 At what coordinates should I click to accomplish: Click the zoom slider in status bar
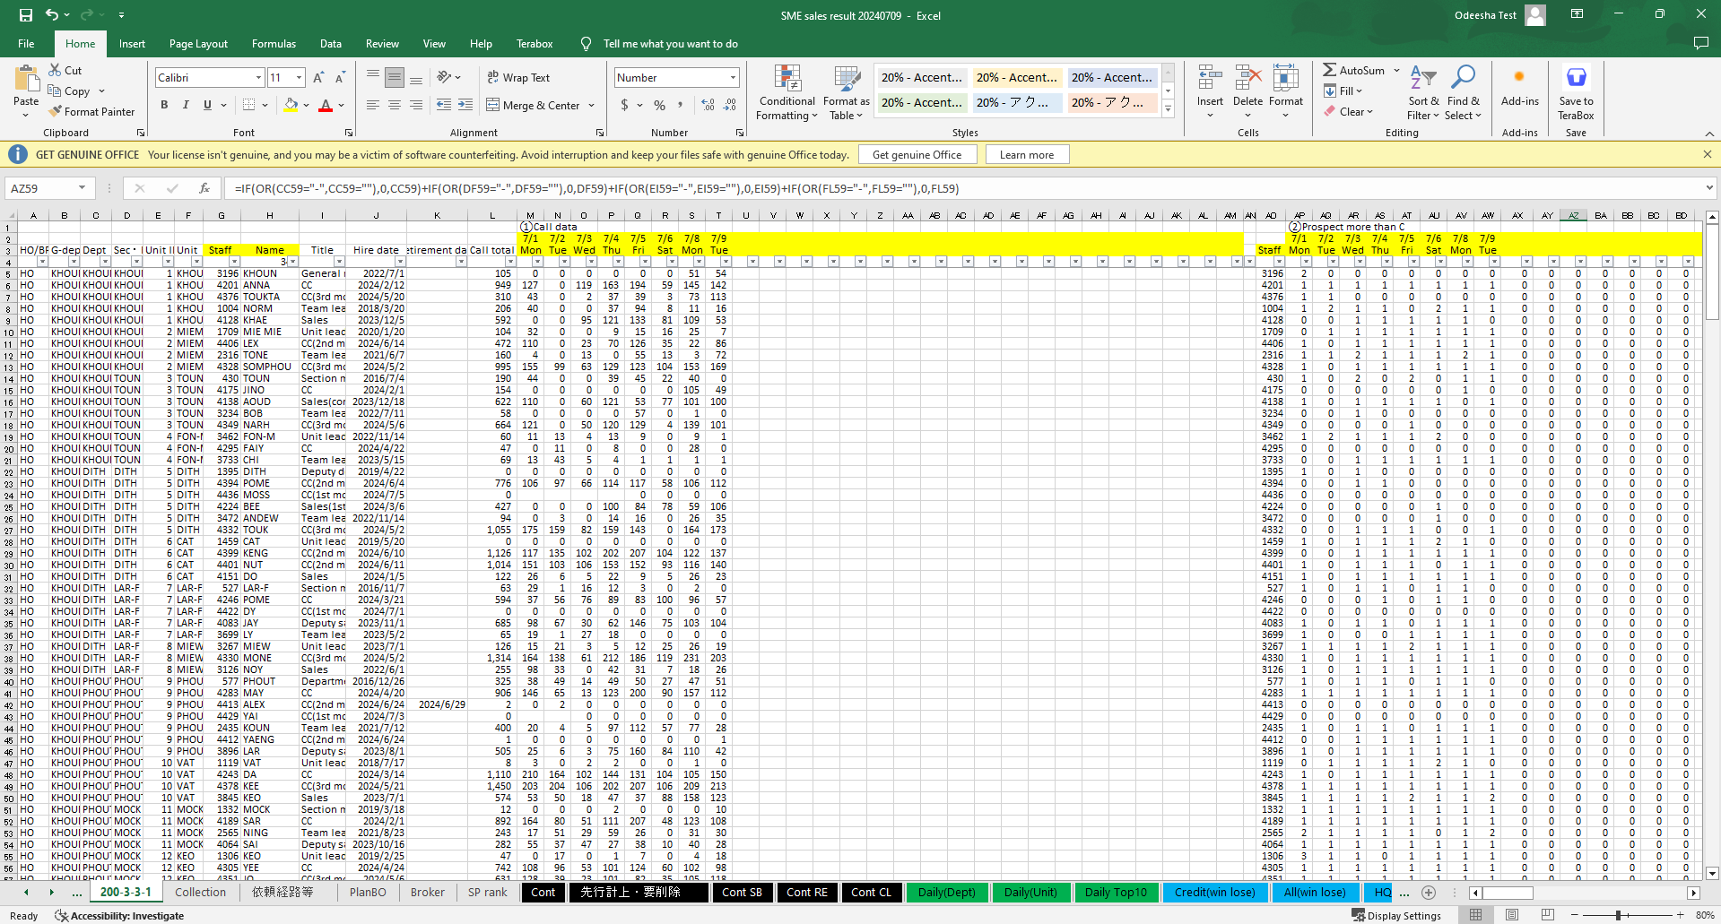coord(1618,915)
